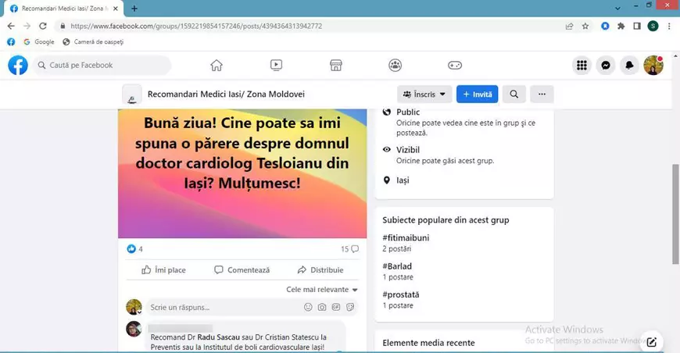Click the Public privacy label

click(x=408, y=112)
